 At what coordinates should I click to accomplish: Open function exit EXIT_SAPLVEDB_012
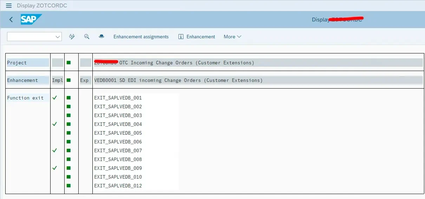pyautogui.click(x=118, y=186)
